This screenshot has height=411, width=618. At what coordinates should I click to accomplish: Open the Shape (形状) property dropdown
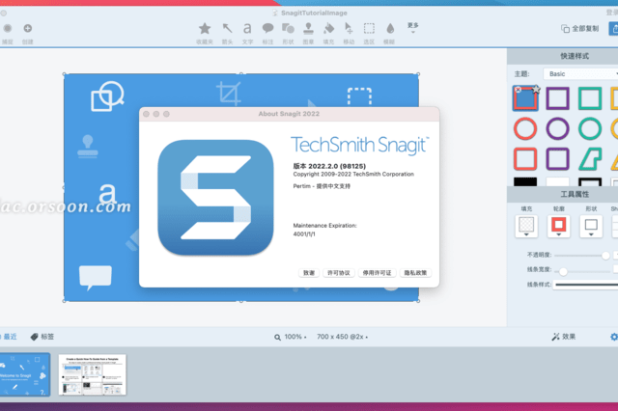tap(591, 227)
